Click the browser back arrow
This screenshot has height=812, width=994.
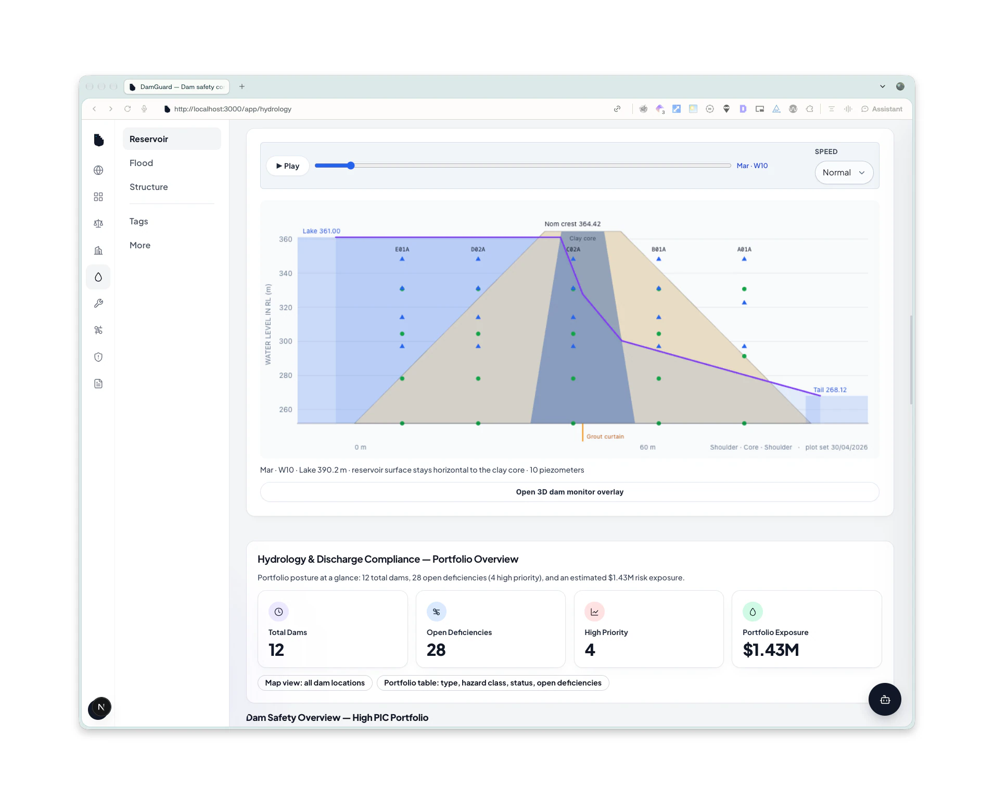pos(94,109)
